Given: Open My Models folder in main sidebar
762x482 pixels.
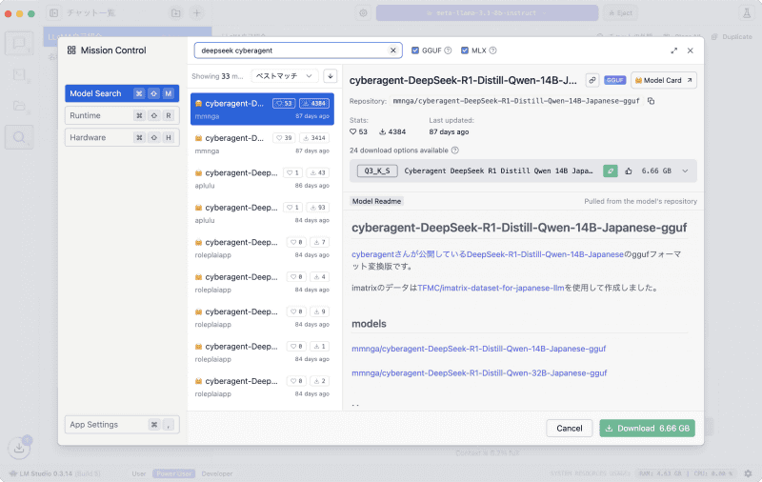Looking at the screenshot, I should click(x=19, y=106).
